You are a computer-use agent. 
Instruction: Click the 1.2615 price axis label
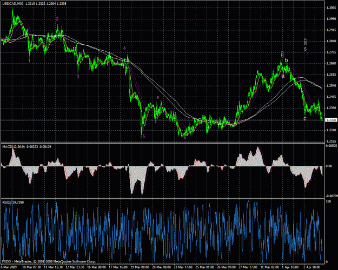click(x=331, y=75)
